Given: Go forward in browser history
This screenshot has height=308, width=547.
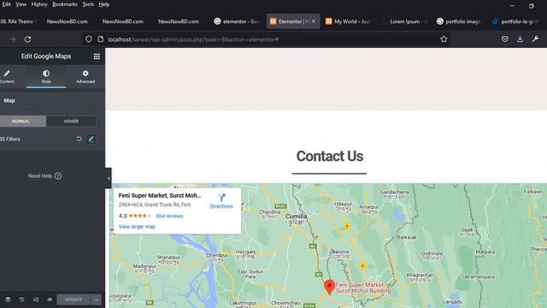Looking at the screenshot, I should pos(13,39).
